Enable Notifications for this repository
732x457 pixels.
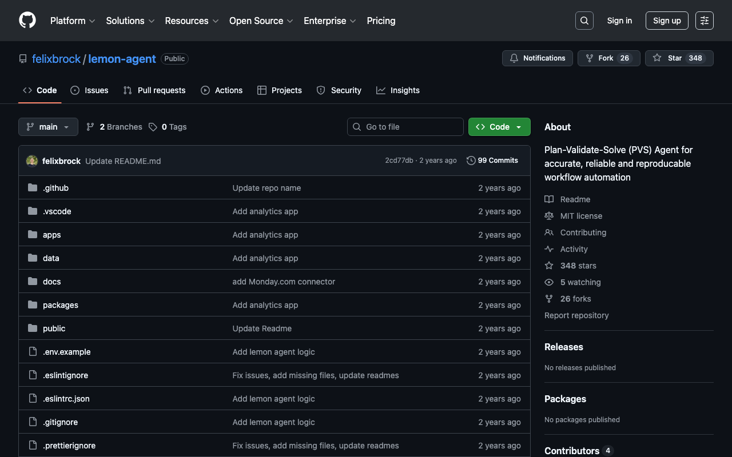537,58
